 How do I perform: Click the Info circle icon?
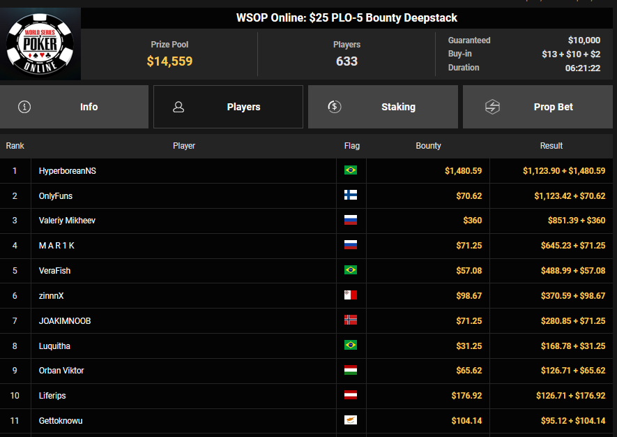pyautogui.click(x=25, y=107)
